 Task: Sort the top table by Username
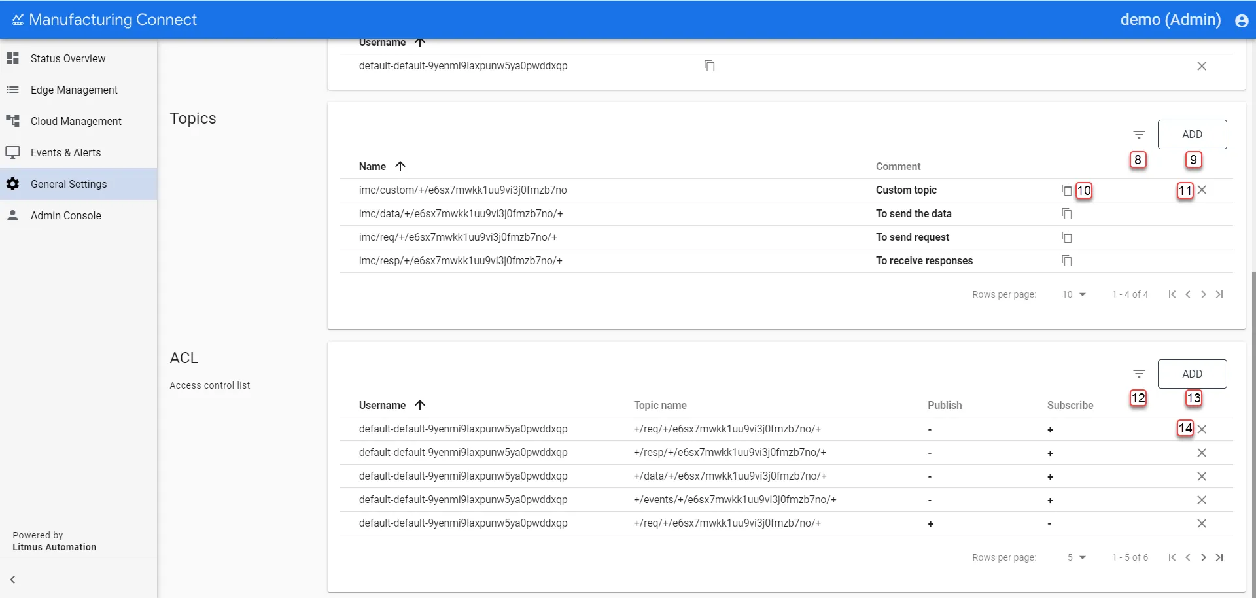pos(392,43)
